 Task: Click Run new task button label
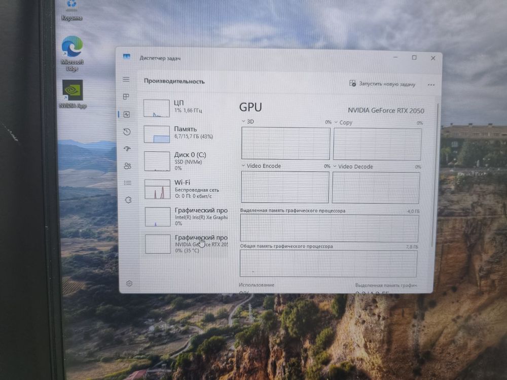(x=387, y=84)
